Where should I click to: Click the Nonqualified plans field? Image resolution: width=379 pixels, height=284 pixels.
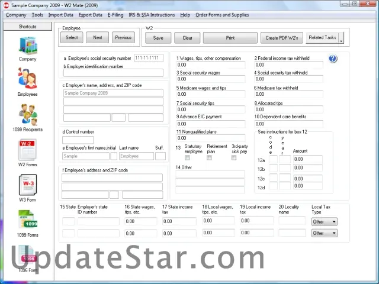click(x=211, y=138)
